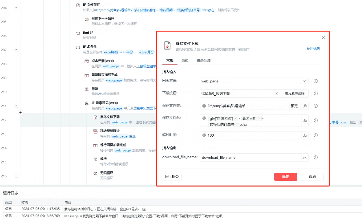Viewport: 362px width, 219px height.
Task: Click info icon next to web page object
Action: (316, 81)
